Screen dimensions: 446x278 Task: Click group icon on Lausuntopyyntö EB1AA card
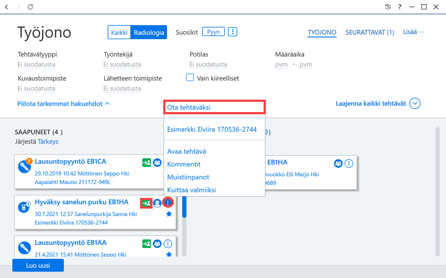point(157,244)
